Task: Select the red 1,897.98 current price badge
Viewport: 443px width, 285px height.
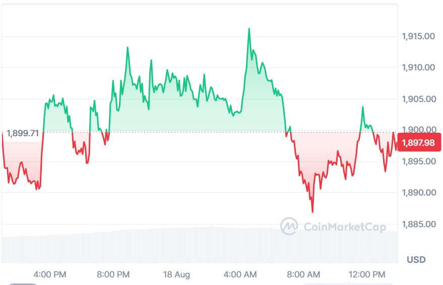Action: [x=419, y=142]
